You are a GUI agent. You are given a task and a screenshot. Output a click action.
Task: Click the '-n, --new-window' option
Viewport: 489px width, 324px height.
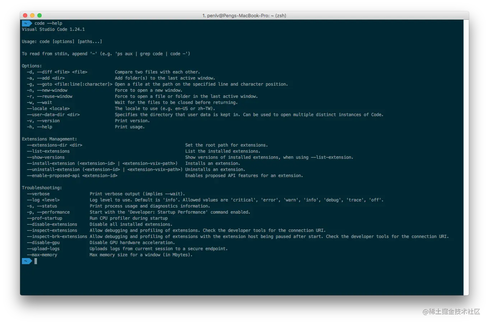[47, 90]
